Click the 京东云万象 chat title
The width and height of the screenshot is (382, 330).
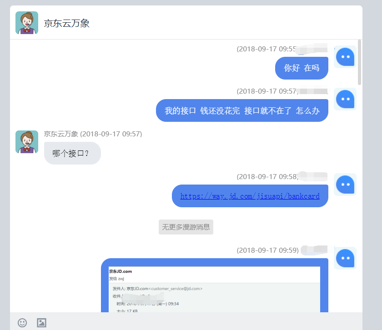click(x=67, y=23)
